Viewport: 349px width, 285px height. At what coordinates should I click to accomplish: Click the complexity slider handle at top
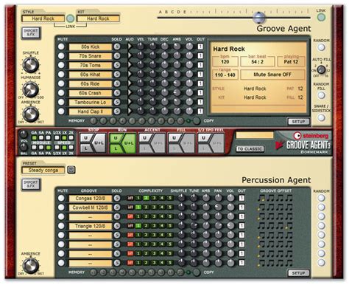[x=259, y=17]
